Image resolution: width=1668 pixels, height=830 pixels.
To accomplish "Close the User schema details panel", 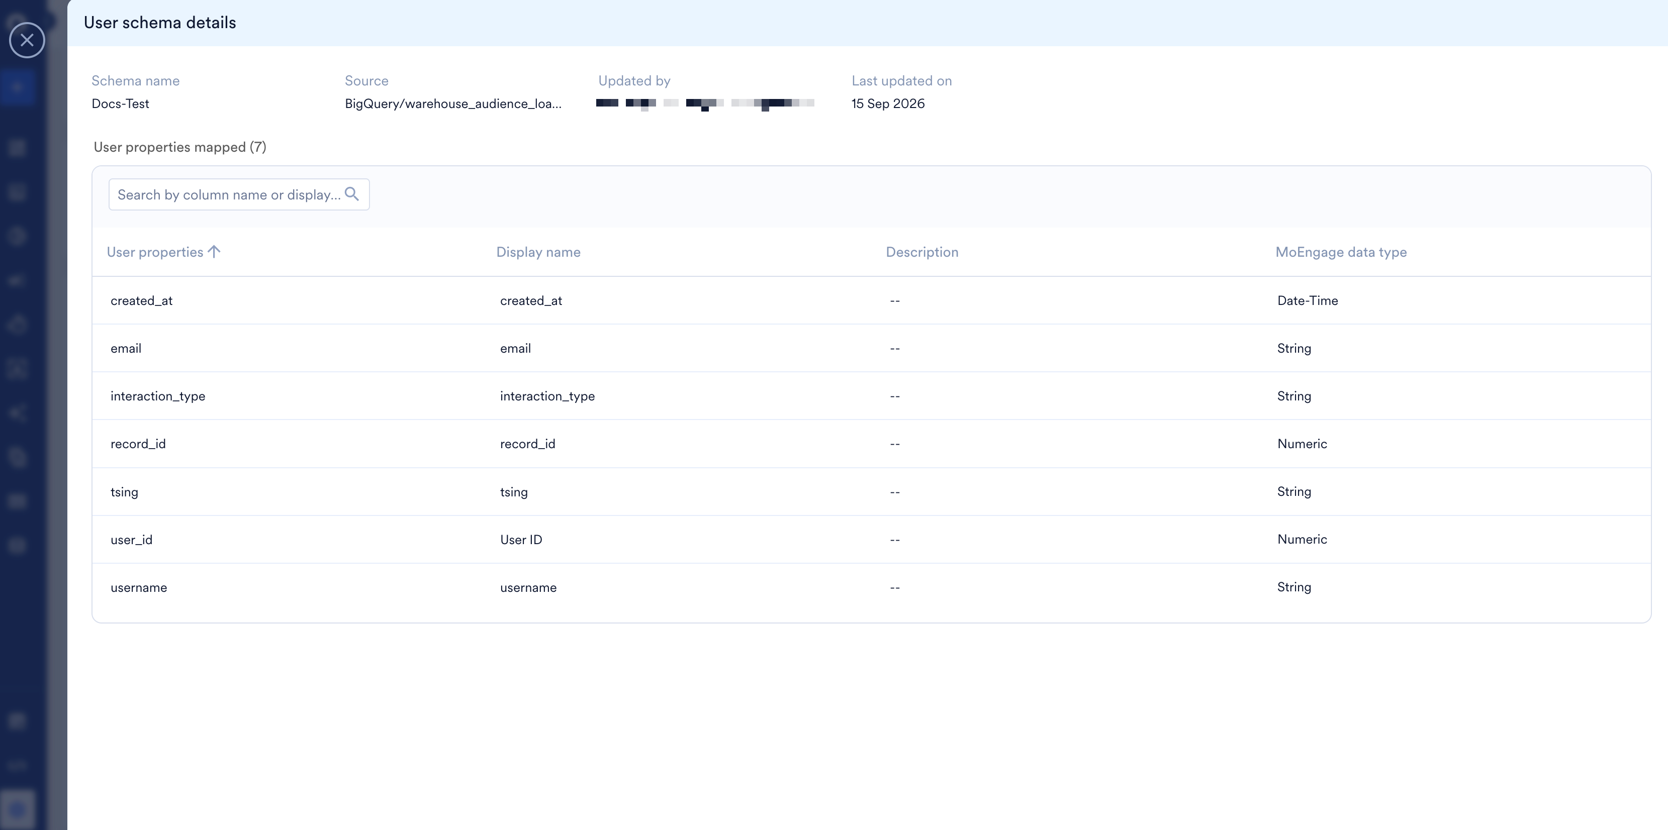I will (27, 40).
